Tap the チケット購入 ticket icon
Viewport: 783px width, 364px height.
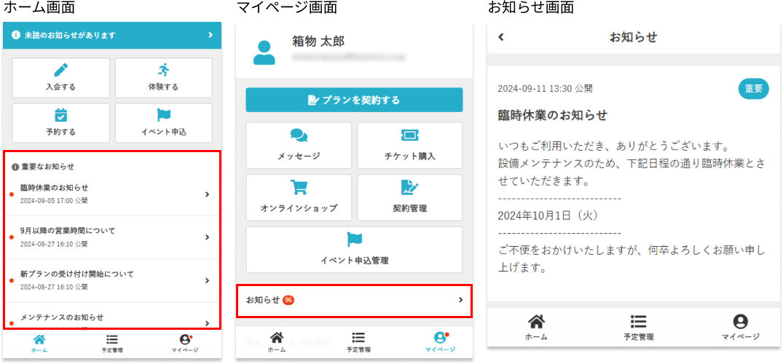(x=409, y=136)
